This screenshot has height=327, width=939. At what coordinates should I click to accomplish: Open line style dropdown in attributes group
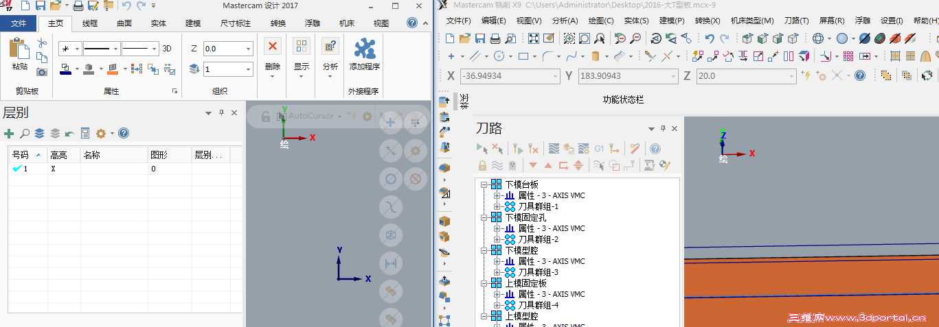115,49
